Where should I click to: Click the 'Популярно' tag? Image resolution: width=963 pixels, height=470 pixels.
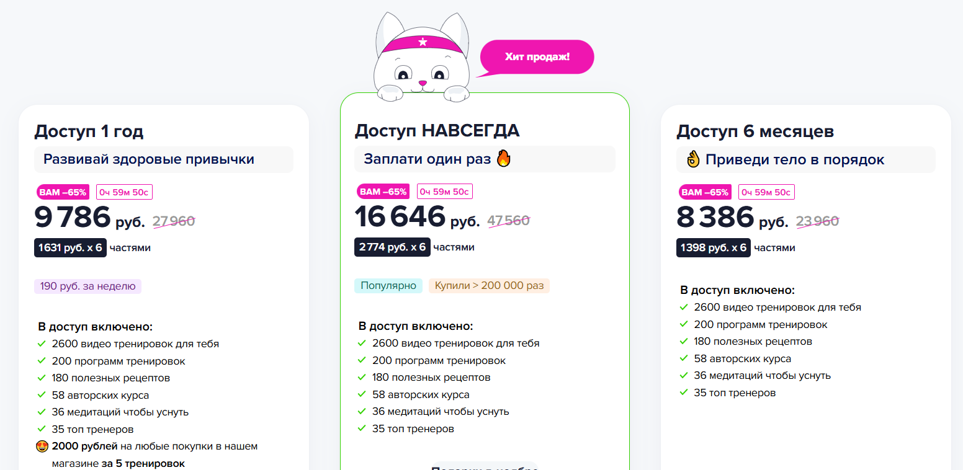pos(388,286)
